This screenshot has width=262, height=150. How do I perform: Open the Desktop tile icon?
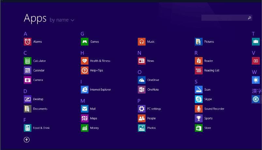(x=27, y=99)
